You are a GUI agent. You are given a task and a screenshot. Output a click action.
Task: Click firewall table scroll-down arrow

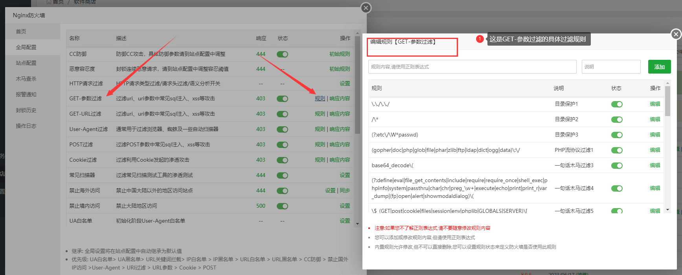357,223
